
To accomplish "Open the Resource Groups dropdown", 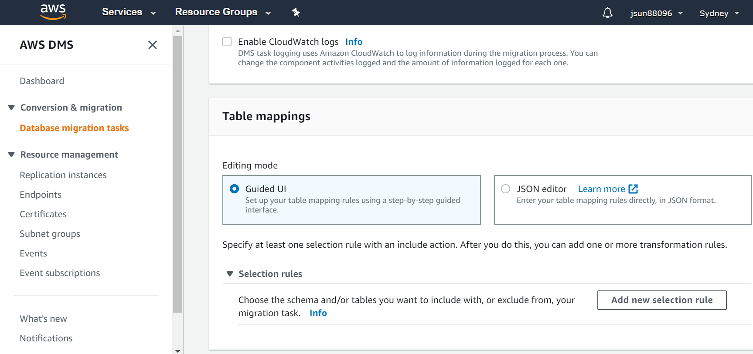I will pos(223,12).
